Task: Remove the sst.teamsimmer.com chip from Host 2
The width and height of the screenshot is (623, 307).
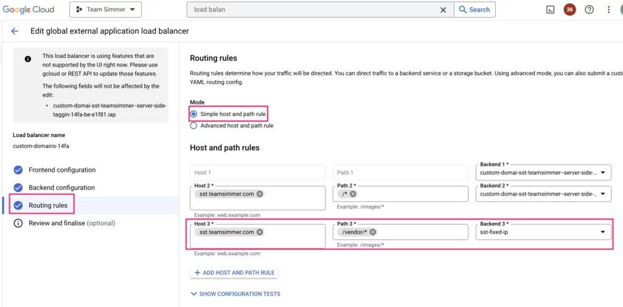Action: click(260, 194)
